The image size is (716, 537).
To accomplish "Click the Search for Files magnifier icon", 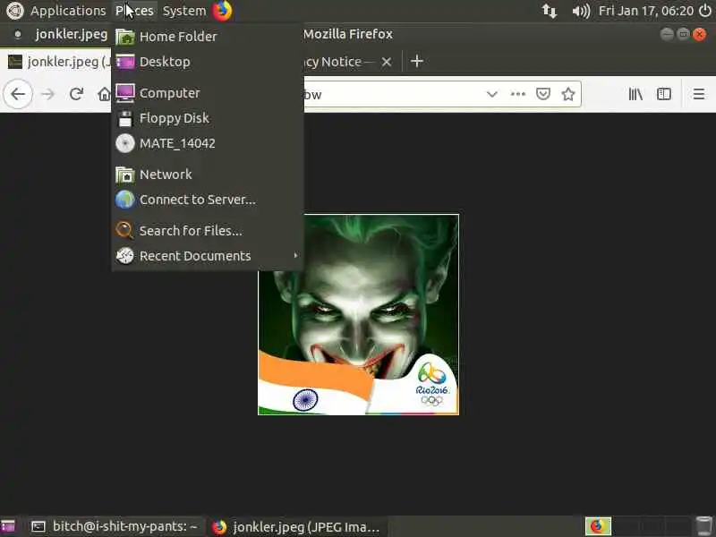I will (x=124, y=231).
